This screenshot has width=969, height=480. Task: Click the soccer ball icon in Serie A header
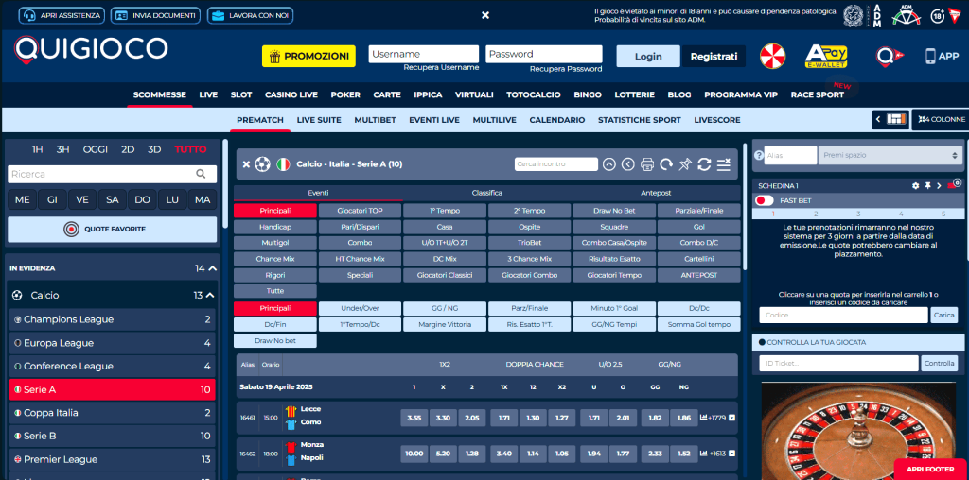tap(263, 164)
